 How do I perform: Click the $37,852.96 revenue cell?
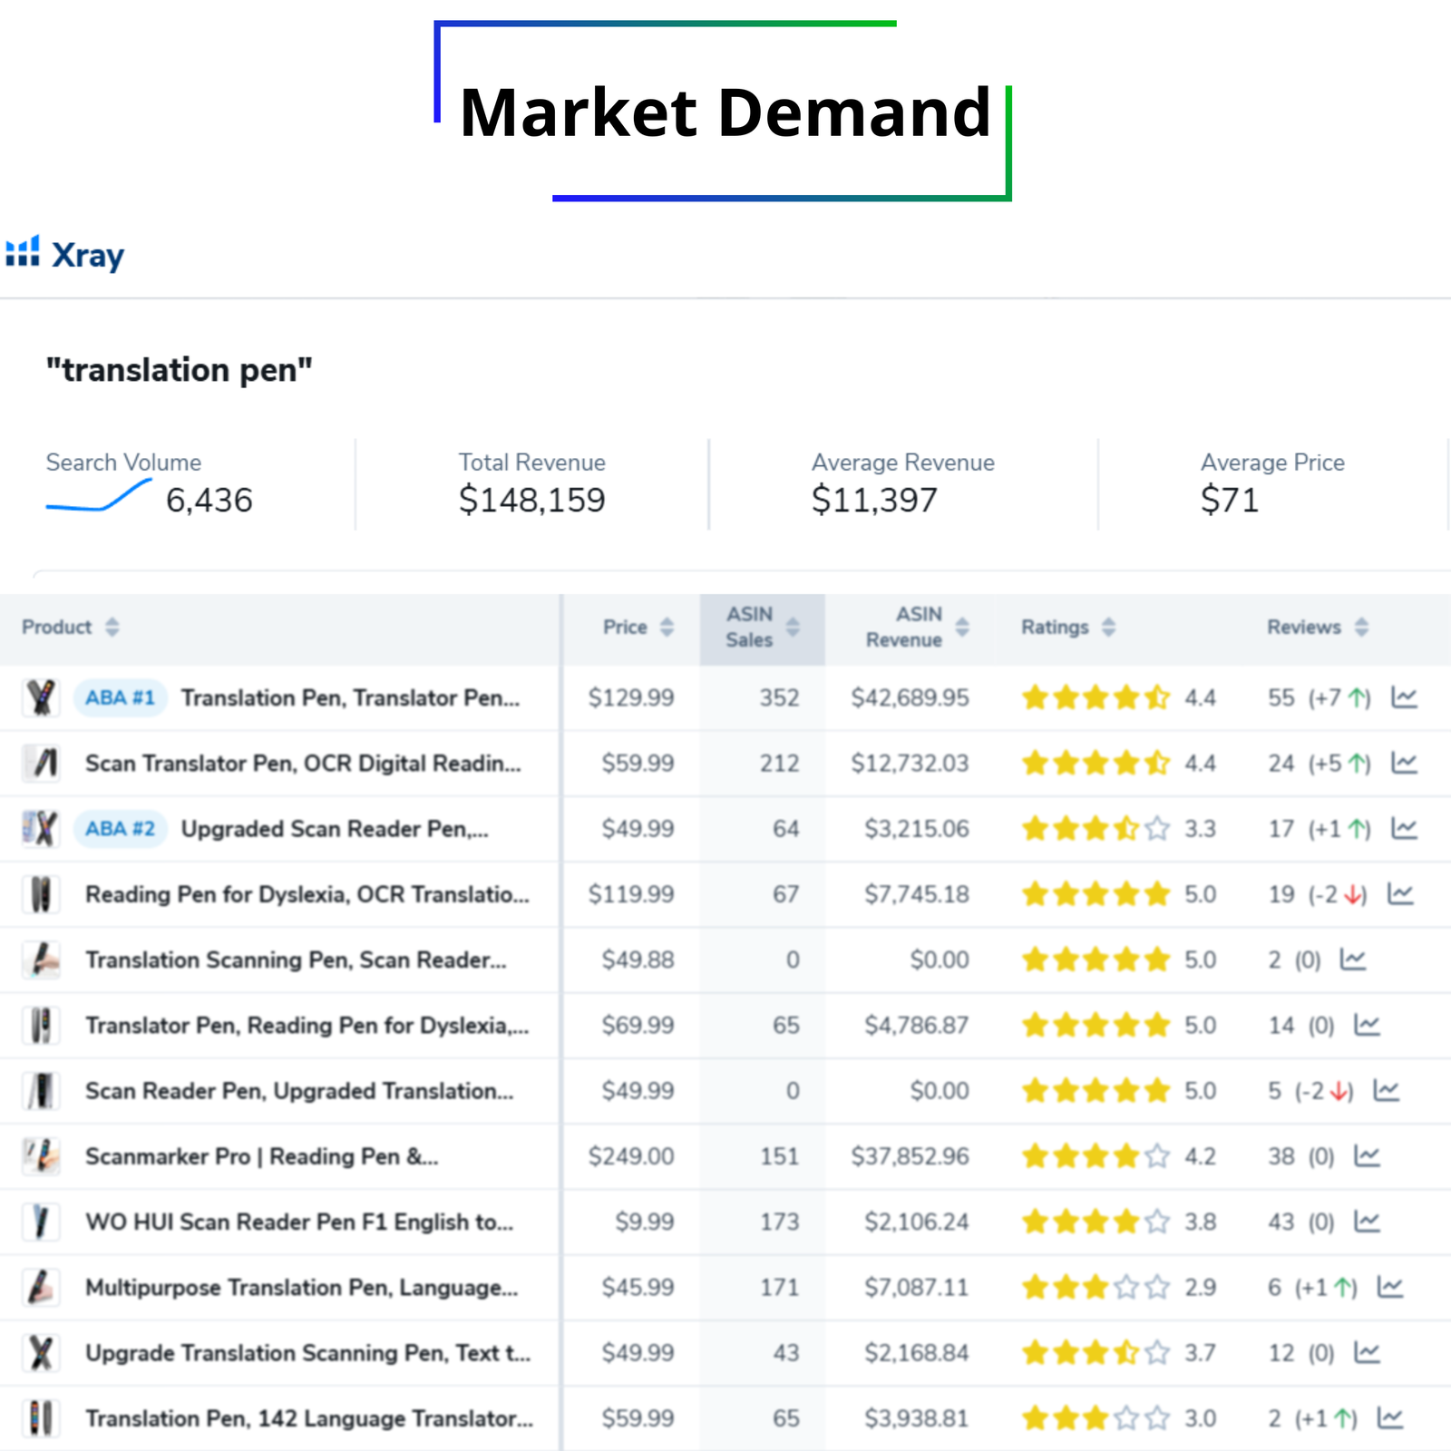[910, 1156]
